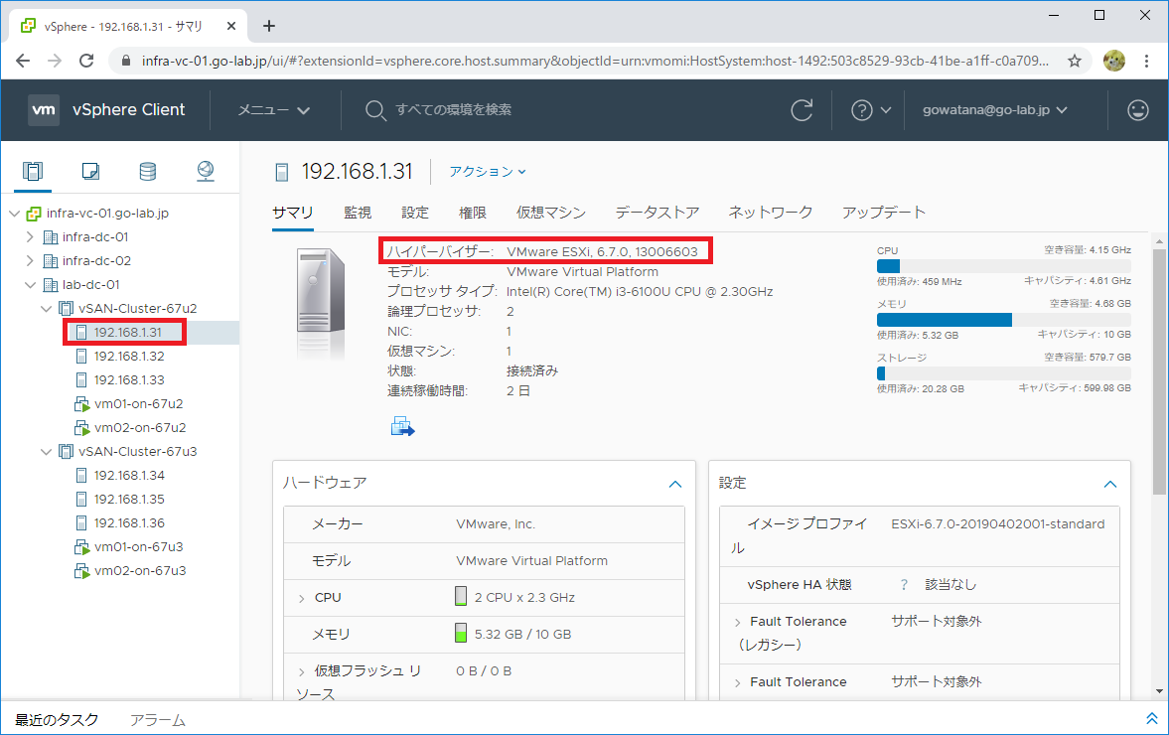Focus the すべての環境を検索 search field
The height and width of the screenshot is (735, 1169).
pyautogui.click(x=454, y=110)
